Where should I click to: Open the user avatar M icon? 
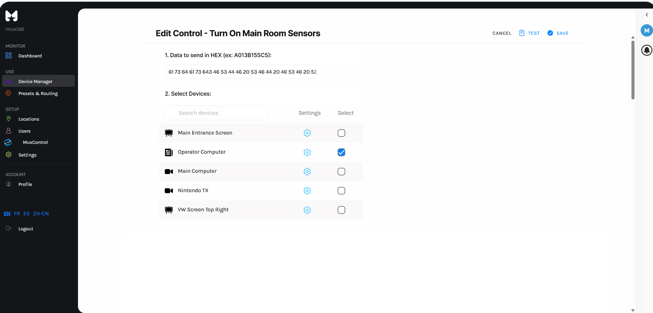647,30
